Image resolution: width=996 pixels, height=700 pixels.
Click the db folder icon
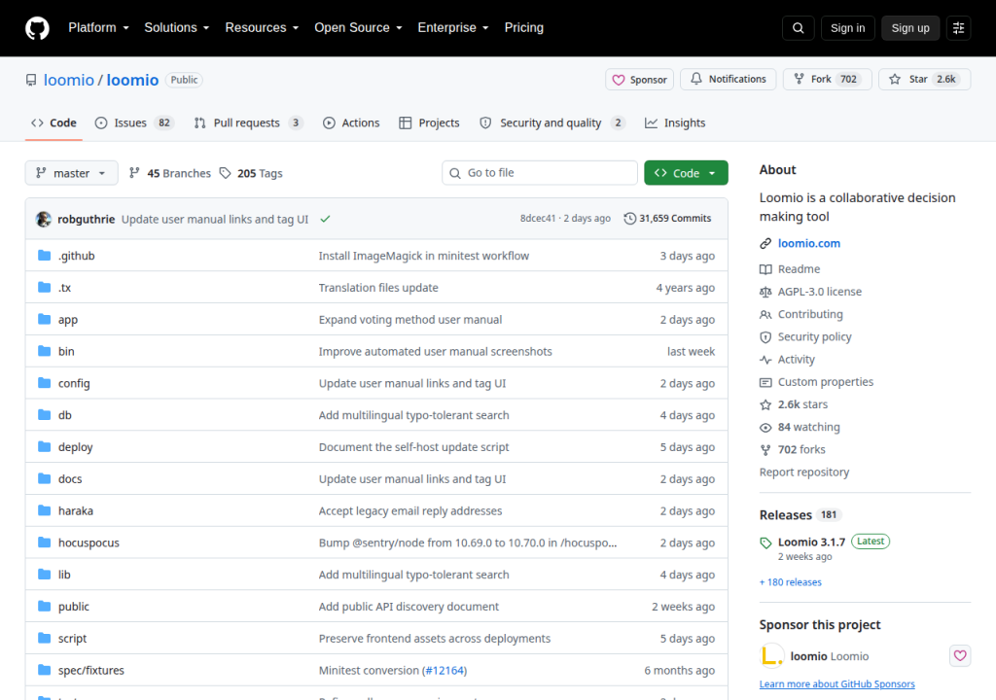(44, 415)
